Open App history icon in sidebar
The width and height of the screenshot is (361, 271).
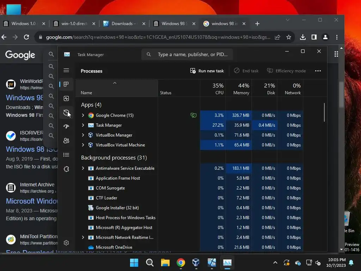pos(66,113)
